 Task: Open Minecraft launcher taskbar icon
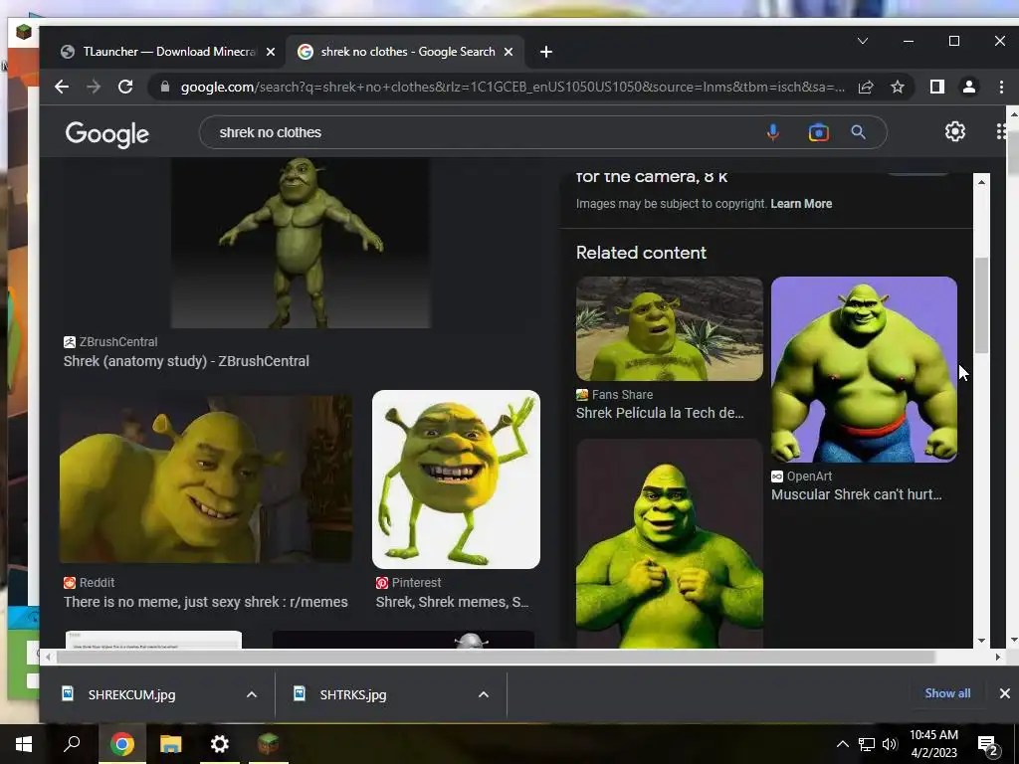point(268,744)
